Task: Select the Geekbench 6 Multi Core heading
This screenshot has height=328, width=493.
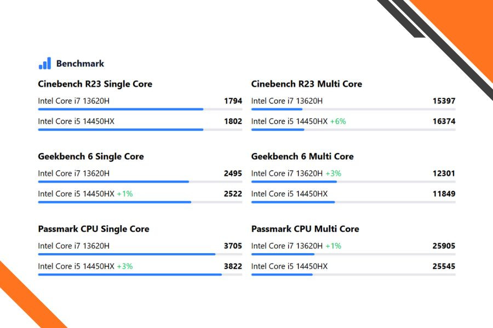Action: (x=302, y=156)
